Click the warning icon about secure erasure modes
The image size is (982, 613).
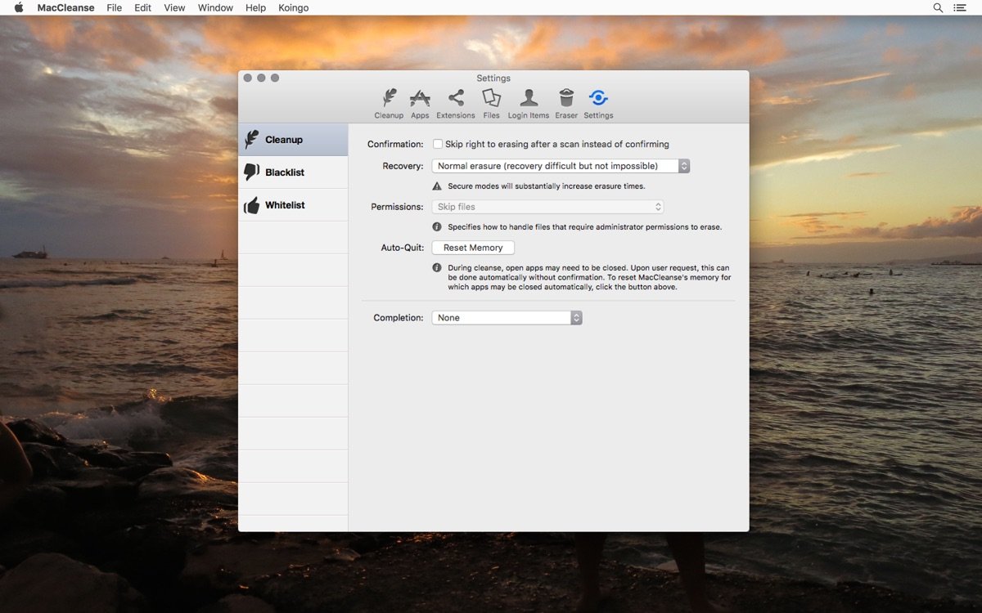click(439, 186)
